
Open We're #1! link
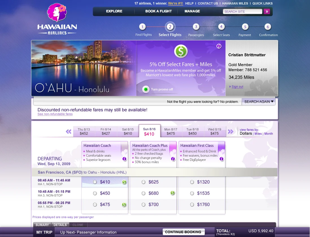[175, 3]
